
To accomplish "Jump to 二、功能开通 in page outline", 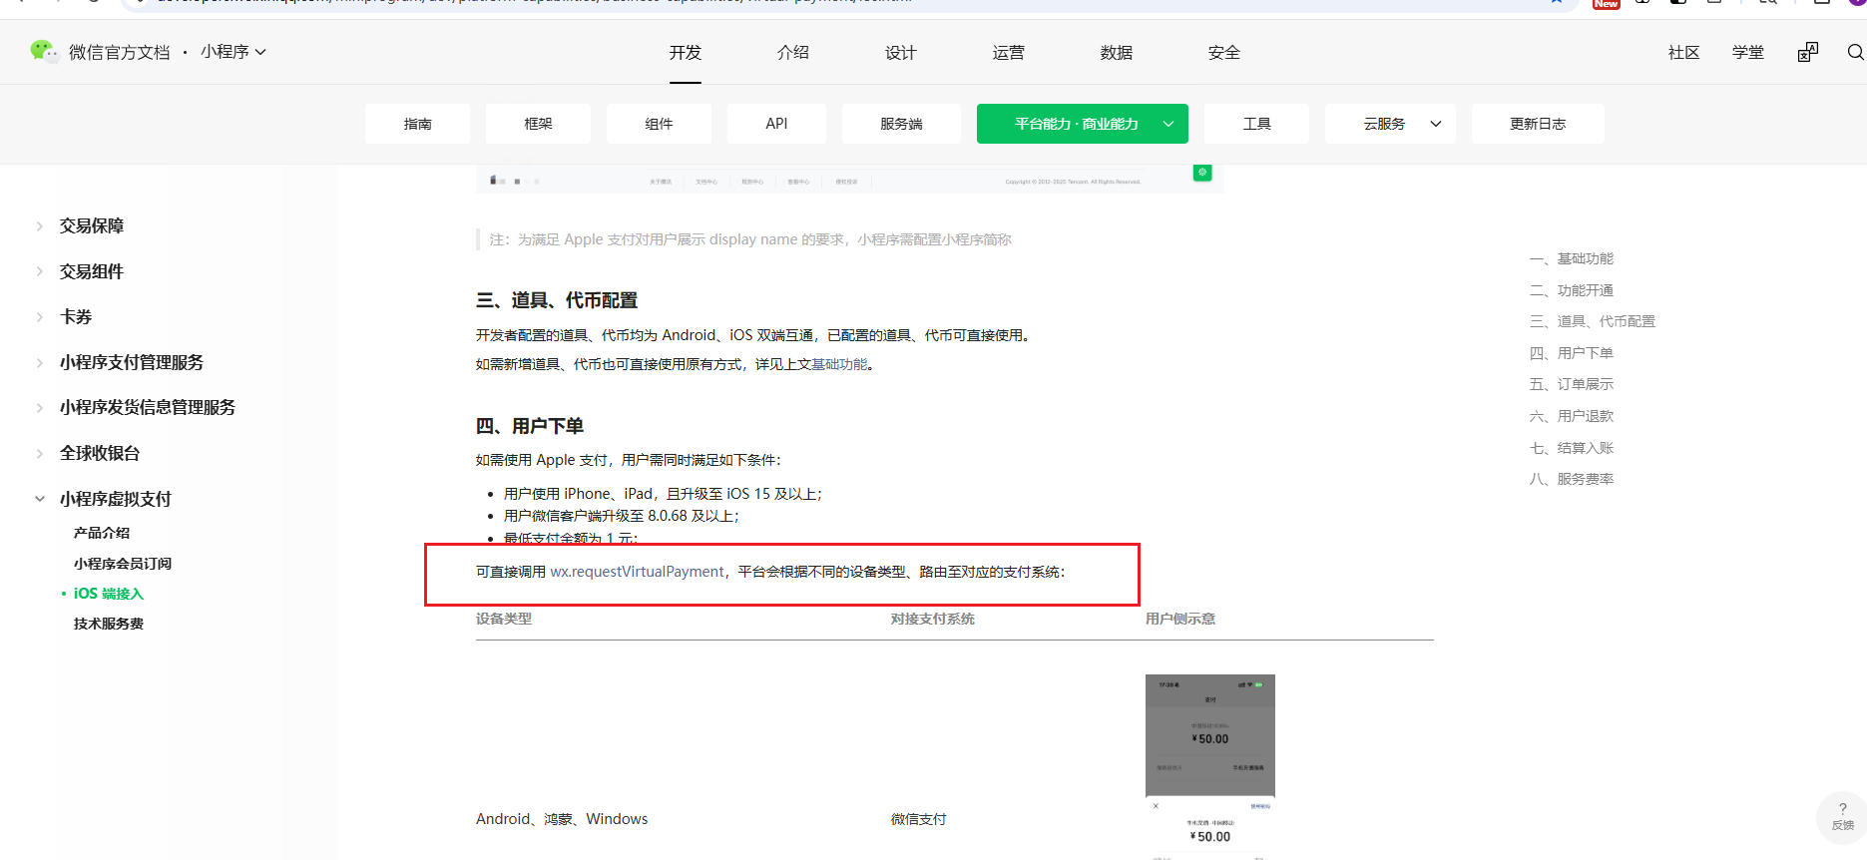I will point(1572,290).
